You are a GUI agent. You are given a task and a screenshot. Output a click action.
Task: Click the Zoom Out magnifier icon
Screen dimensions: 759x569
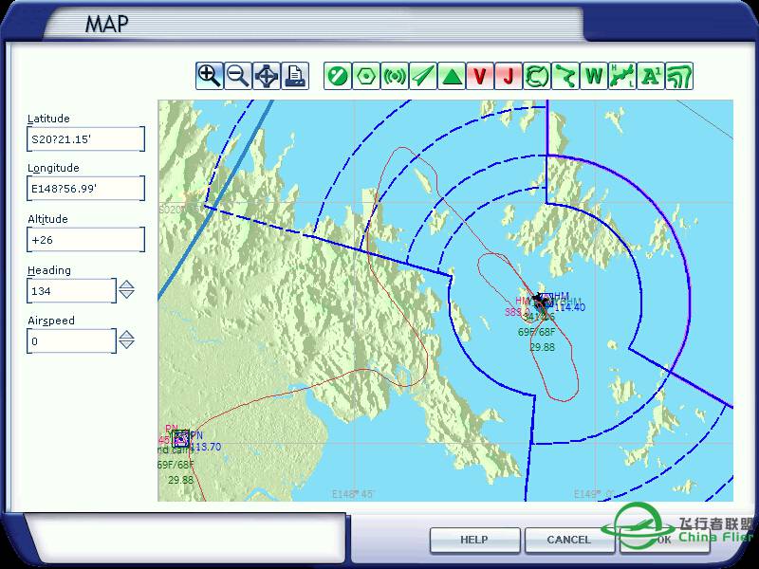coord(237,76)
